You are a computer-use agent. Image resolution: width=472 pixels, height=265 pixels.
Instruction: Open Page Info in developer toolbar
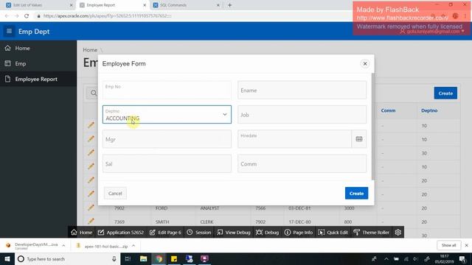tap(299, 233)
